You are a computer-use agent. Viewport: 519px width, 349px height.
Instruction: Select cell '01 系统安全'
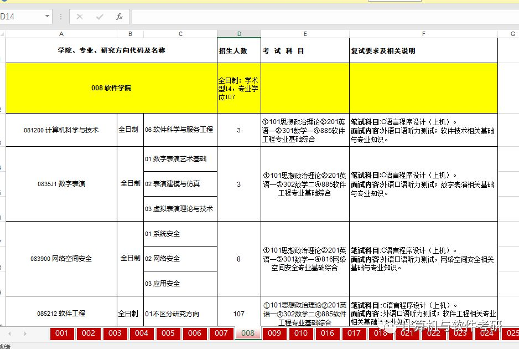tap(180, 234)
